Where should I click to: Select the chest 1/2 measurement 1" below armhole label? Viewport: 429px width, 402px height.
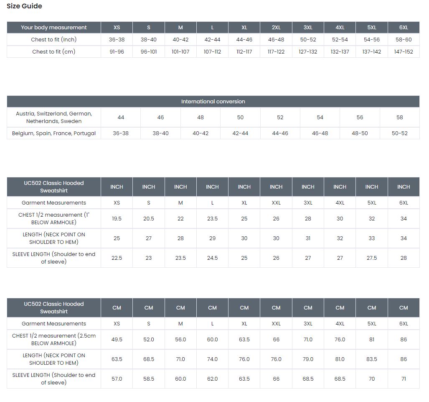coord(54,219)
